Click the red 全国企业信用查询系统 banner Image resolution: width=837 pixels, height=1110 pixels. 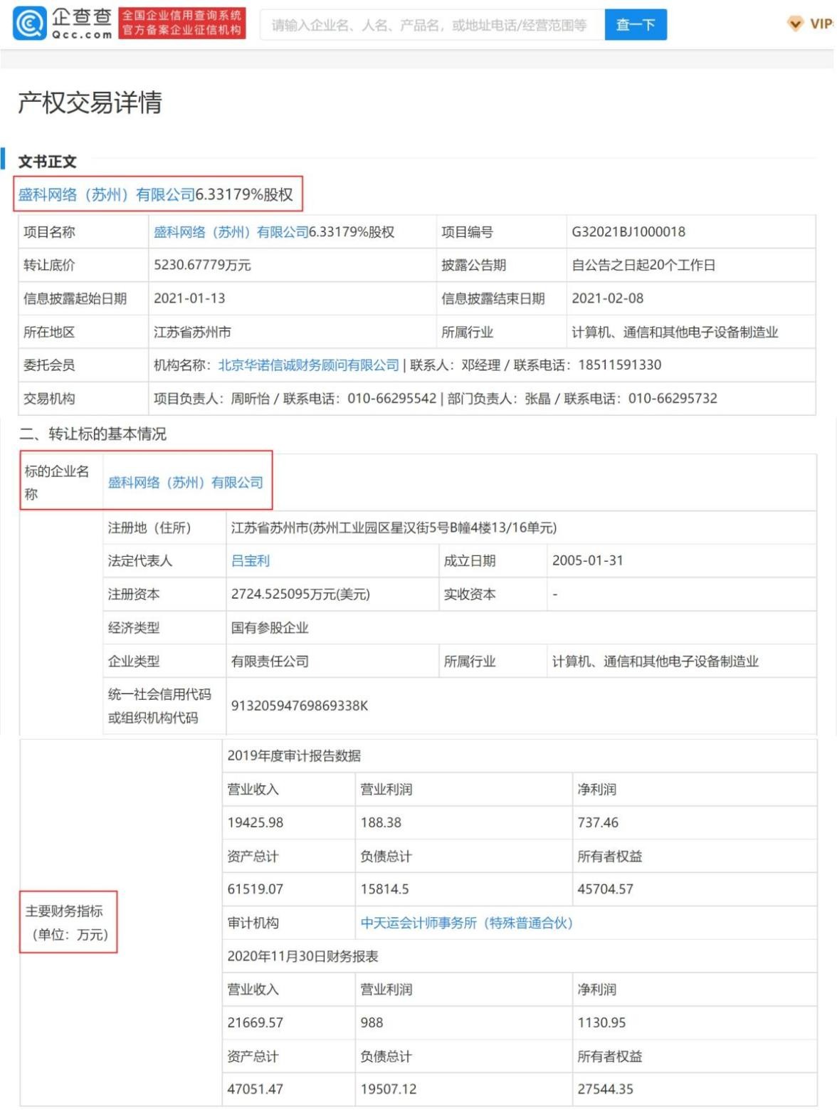click(181, 23)
